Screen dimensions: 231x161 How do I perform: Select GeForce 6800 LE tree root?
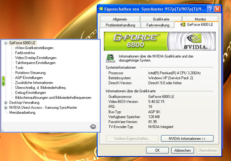pyautogui.click(x=22, y=43)
